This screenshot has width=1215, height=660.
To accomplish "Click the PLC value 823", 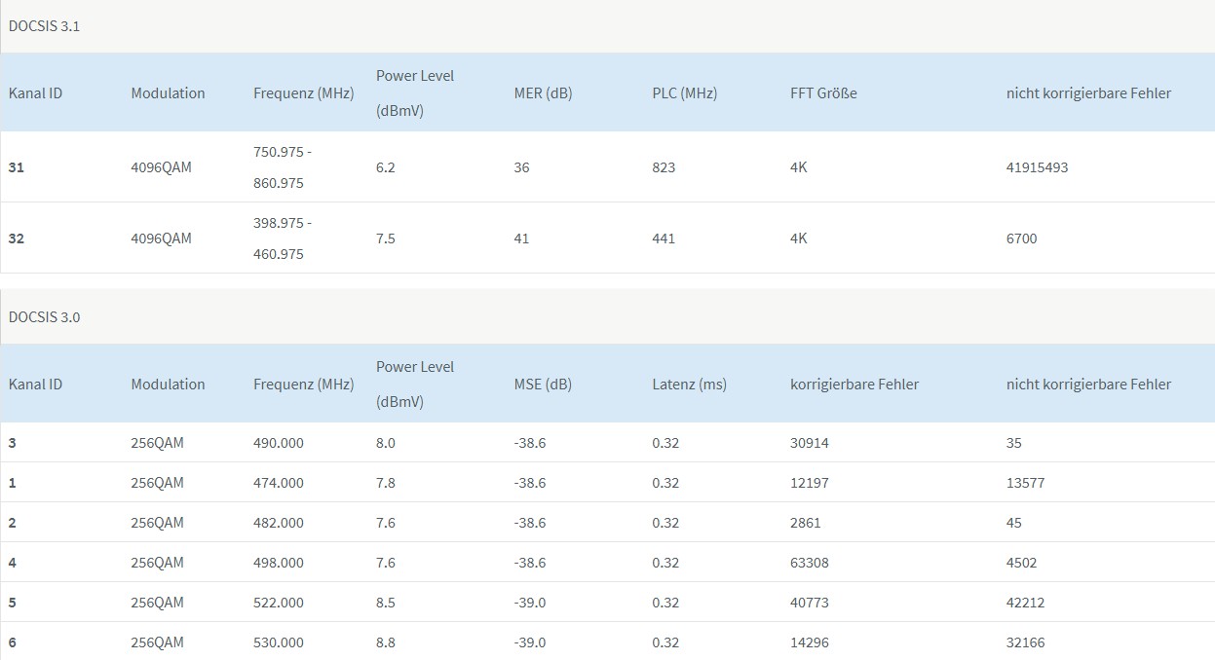I will click(x=664, y=167).
